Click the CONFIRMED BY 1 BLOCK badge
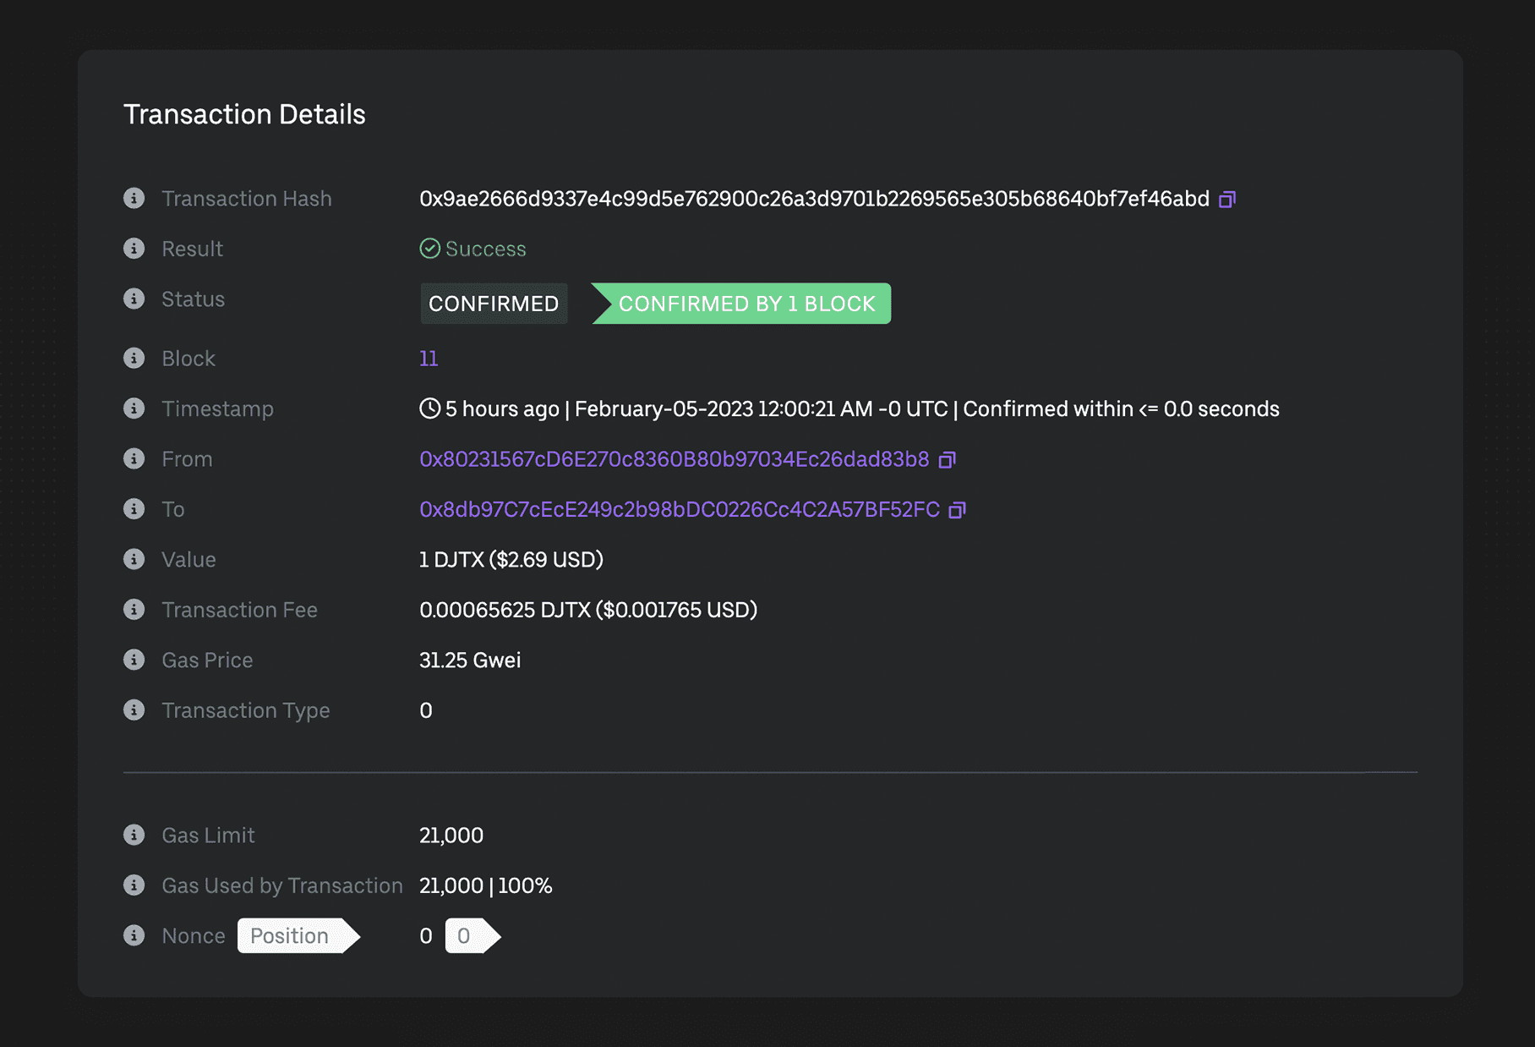 tap(741, 304)
